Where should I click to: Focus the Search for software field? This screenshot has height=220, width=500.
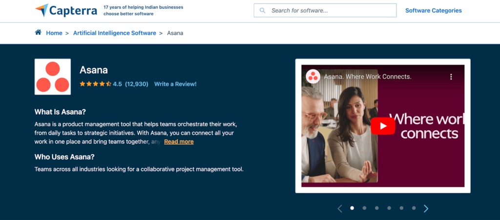point(325,11)
